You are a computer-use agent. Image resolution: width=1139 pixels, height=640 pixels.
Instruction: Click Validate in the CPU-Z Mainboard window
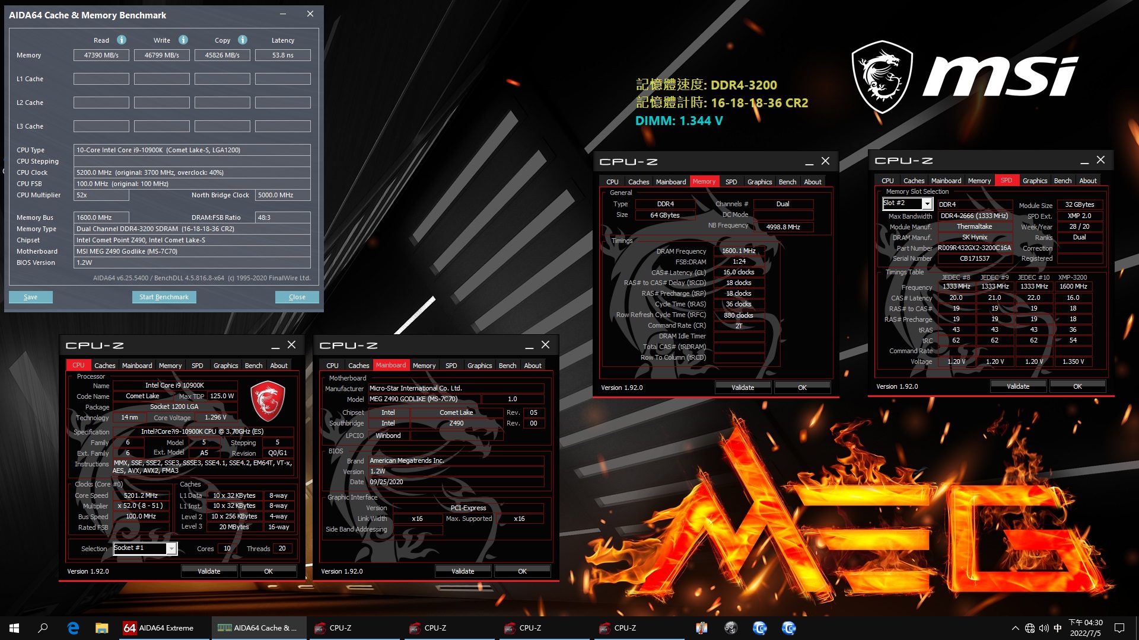(463, 571)
